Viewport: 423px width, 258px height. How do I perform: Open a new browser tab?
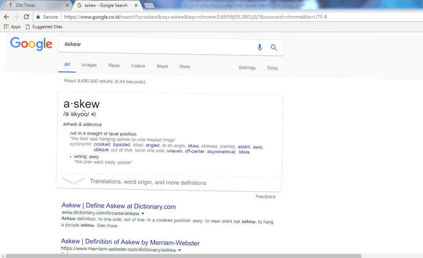tap(149, 5)
